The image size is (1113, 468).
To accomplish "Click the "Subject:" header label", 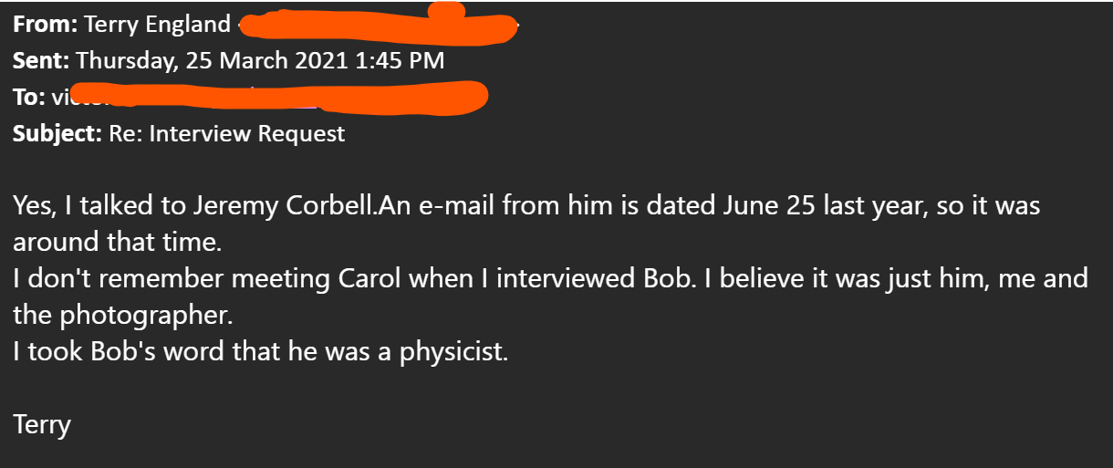I will (56, 134).
